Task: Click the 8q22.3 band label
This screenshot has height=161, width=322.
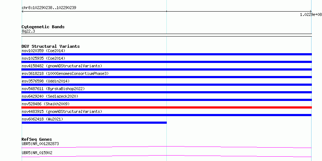Action: click(28, 31)
